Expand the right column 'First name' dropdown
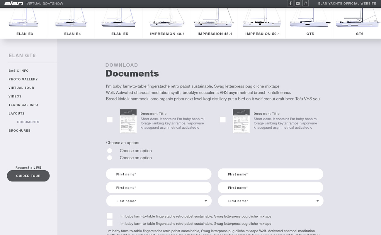The image size is (381, 235). tap(271, 201)
